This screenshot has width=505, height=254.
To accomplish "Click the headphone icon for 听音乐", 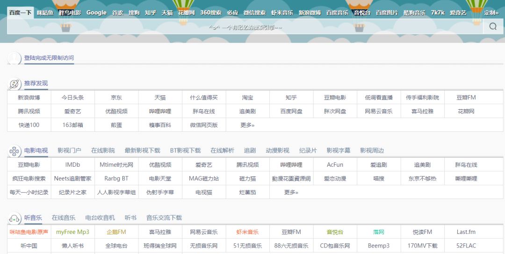I will 14,218.
